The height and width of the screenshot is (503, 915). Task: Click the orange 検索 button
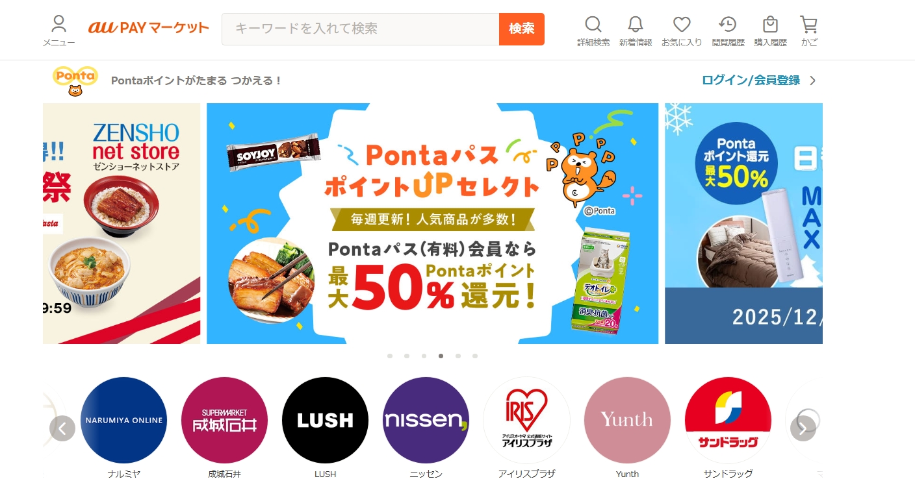522,29
